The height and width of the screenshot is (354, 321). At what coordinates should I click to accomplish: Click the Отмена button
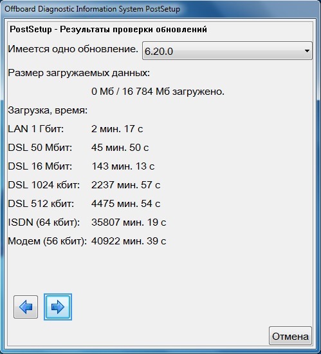290,337
